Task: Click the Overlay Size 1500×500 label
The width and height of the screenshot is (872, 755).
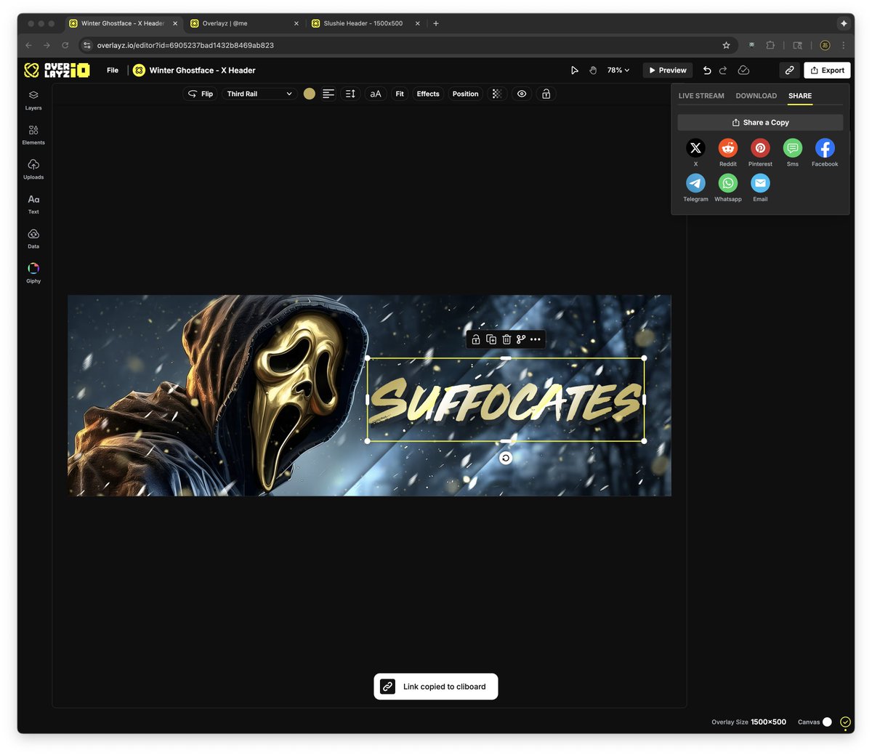Action: pos(748,722)
